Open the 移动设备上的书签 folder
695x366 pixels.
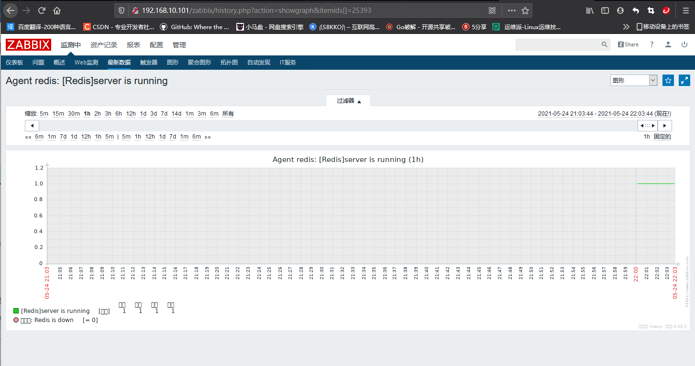pyautogui.click(x=663, y=27)
